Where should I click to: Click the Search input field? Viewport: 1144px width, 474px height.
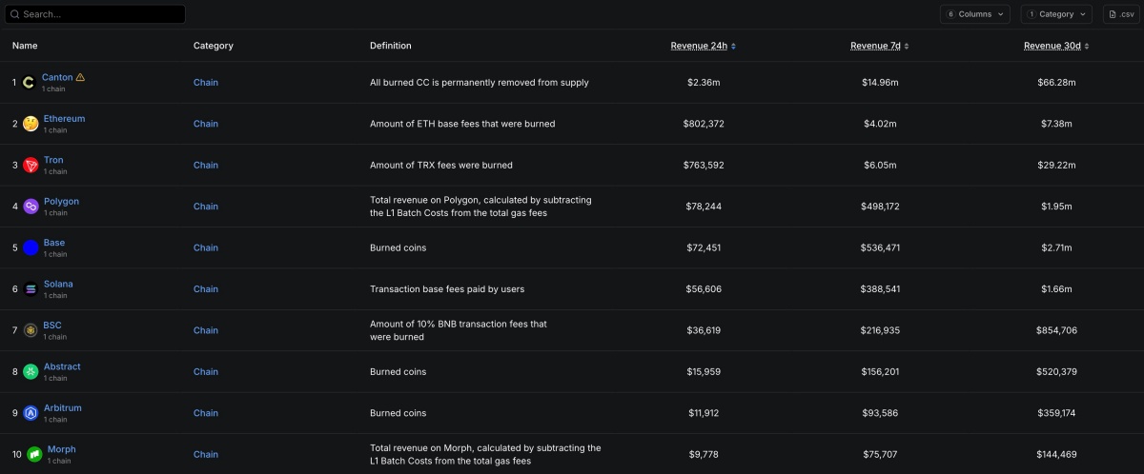[95, 14]
